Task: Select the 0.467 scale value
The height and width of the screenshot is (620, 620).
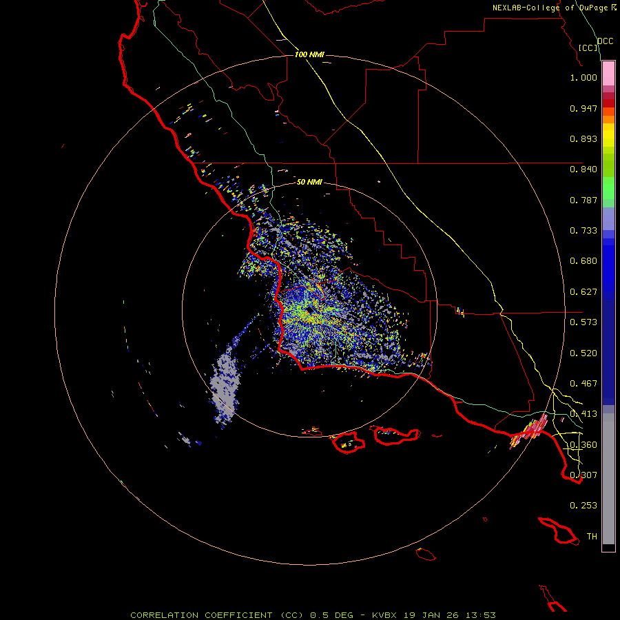Action: pyautogui.click(x=583, y=384)
